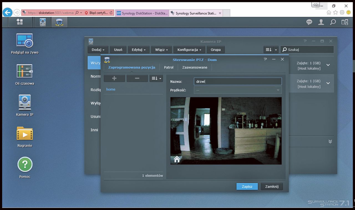
Task: Switch to the Kamera IP taskbar app icon
Action: [42, 22]
